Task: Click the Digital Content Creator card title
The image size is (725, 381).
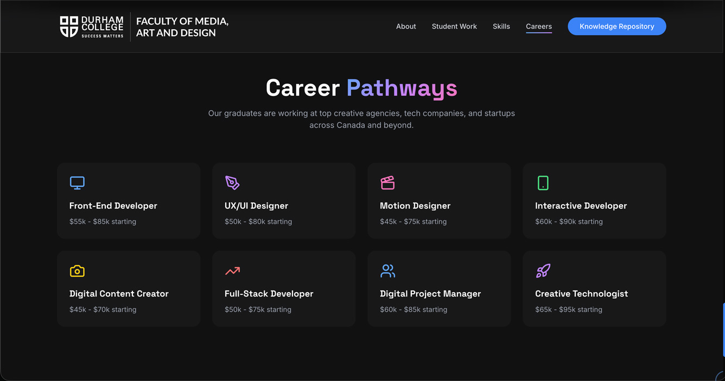Action: (x=119, y=293)
